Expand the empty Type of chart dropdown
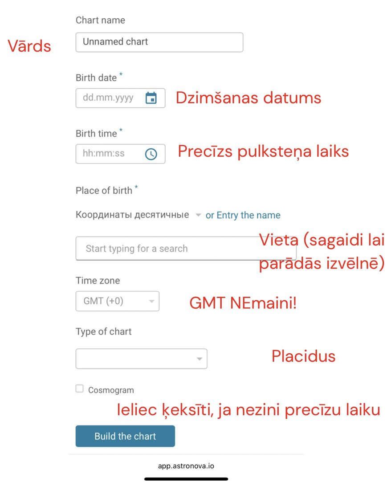The image size is (391, 499). (142, 359)
